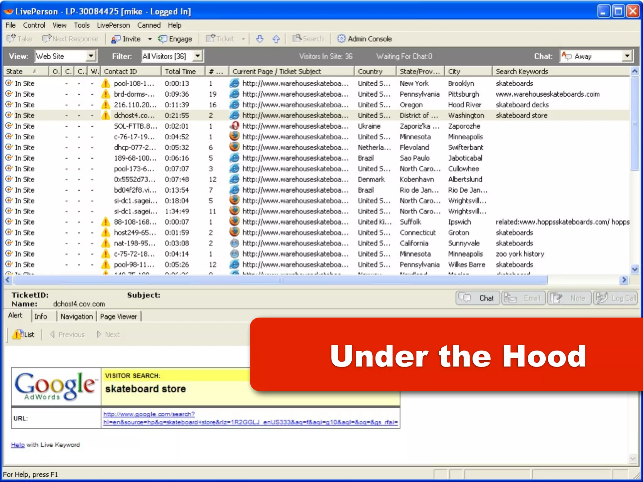Open the Chat status Away dropdown
Image resolution: width=643 pixels, height=482 pixels.
point(627,56)
